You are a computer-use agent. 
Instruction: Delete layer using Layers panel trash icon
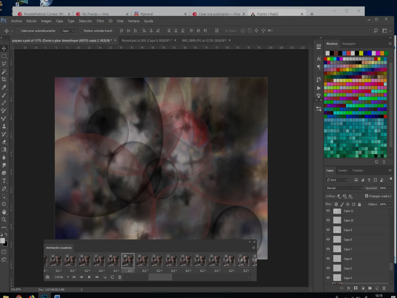pos(384,288)
